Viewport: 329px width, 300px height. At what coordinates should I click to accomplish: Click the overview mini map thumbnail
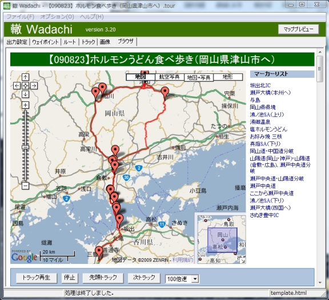coord(222,239)
